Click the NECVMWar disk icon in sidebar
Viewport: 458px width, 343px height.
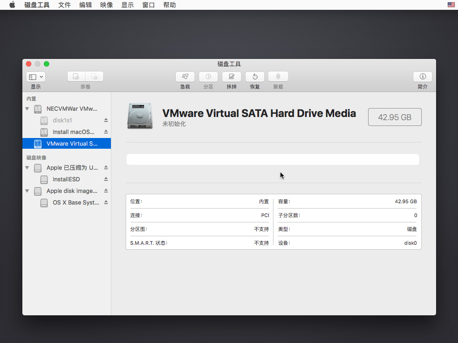tap(38, 109)
